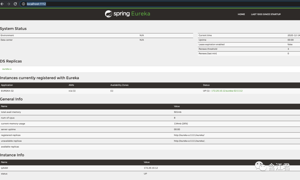Click the DS Replicas heading
The width and height of the screenshot is (300, 180).
coord(11,61)
